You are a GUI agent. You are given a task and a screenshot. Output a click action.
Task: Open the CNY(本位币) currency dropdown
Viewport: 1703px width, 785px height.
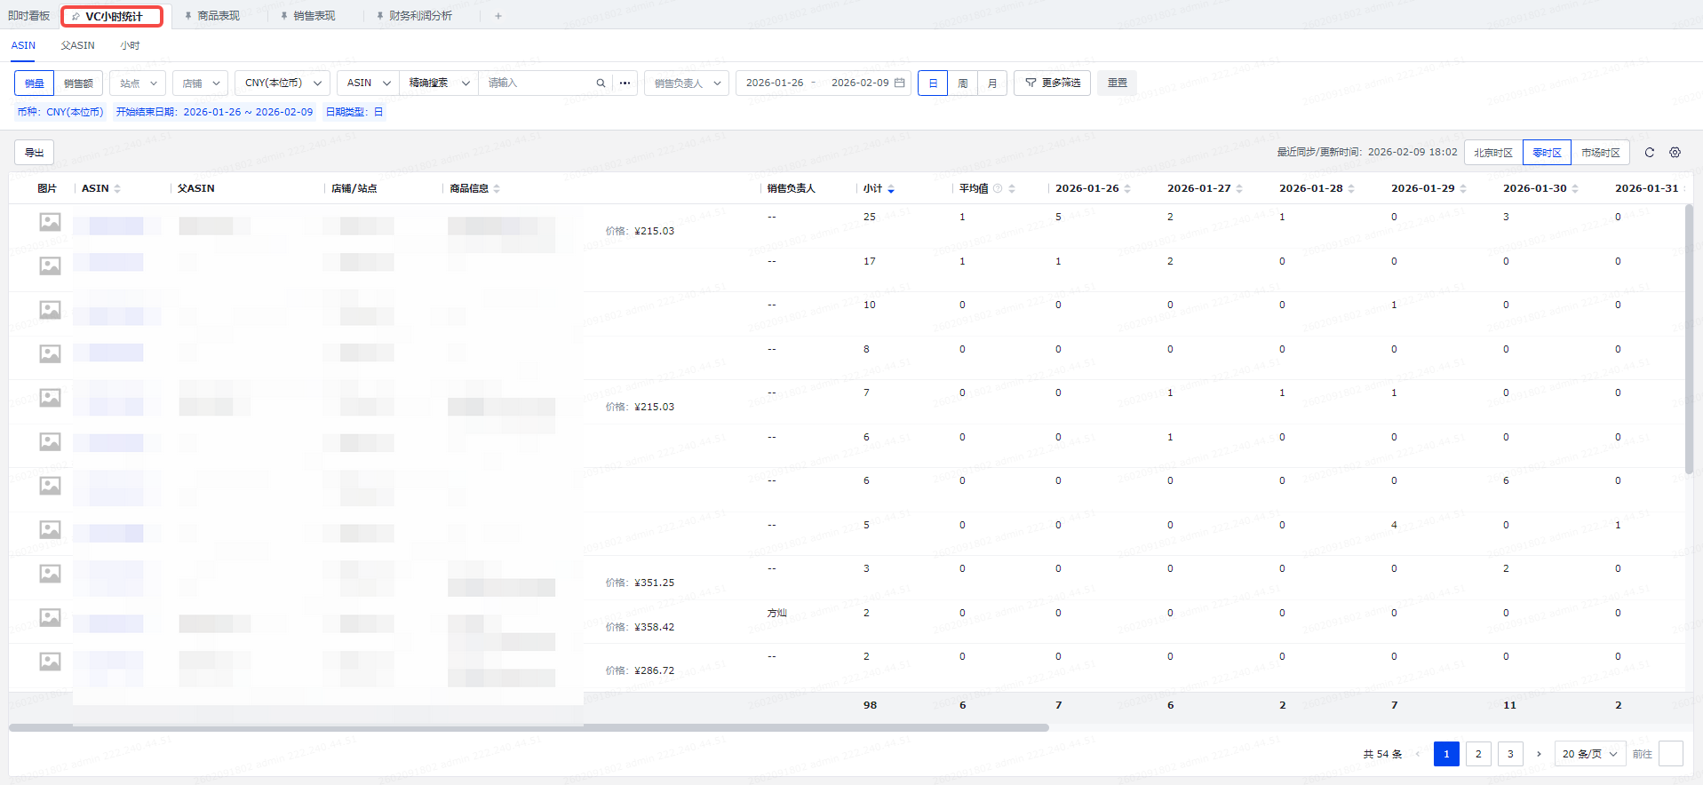pyautogui.click(x=283, y=83)
